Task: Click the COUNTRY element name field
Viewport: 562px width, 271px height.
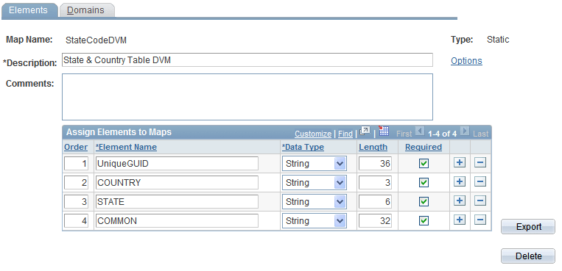Action: point(177,183)
